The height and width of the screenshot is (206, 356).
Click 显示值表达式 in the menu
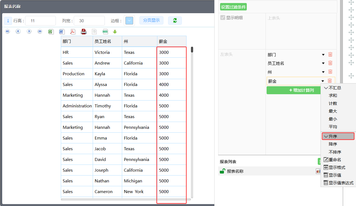[338, 183]
